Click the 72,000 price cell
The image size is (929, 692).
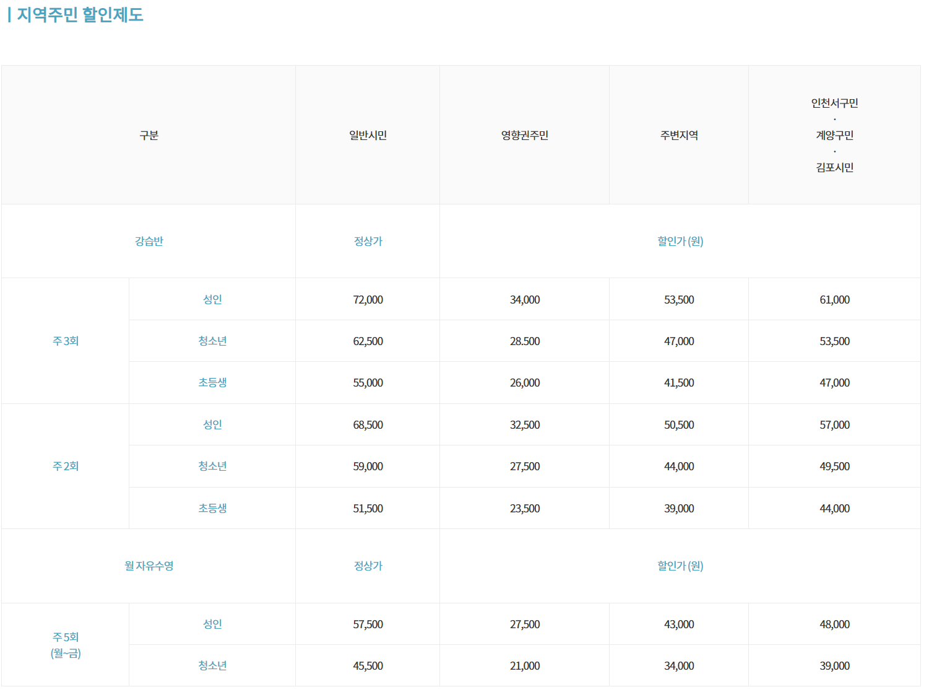tap(368, 300)
